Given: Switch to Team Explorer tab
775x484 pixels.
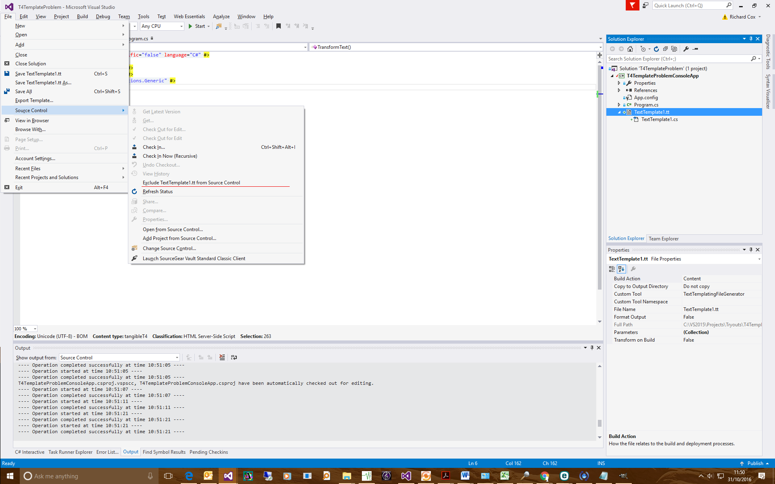Looking at the screenshot, I should [x=663, y=239].
